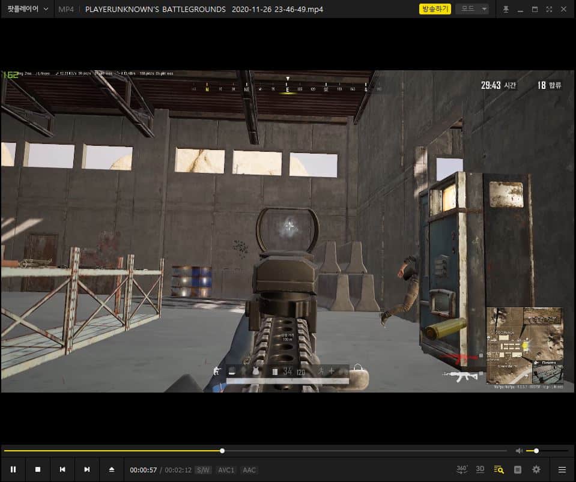Skip to the previous file
Image resolution: width=576 pixels, height=482 pixels.
[62, 469]
